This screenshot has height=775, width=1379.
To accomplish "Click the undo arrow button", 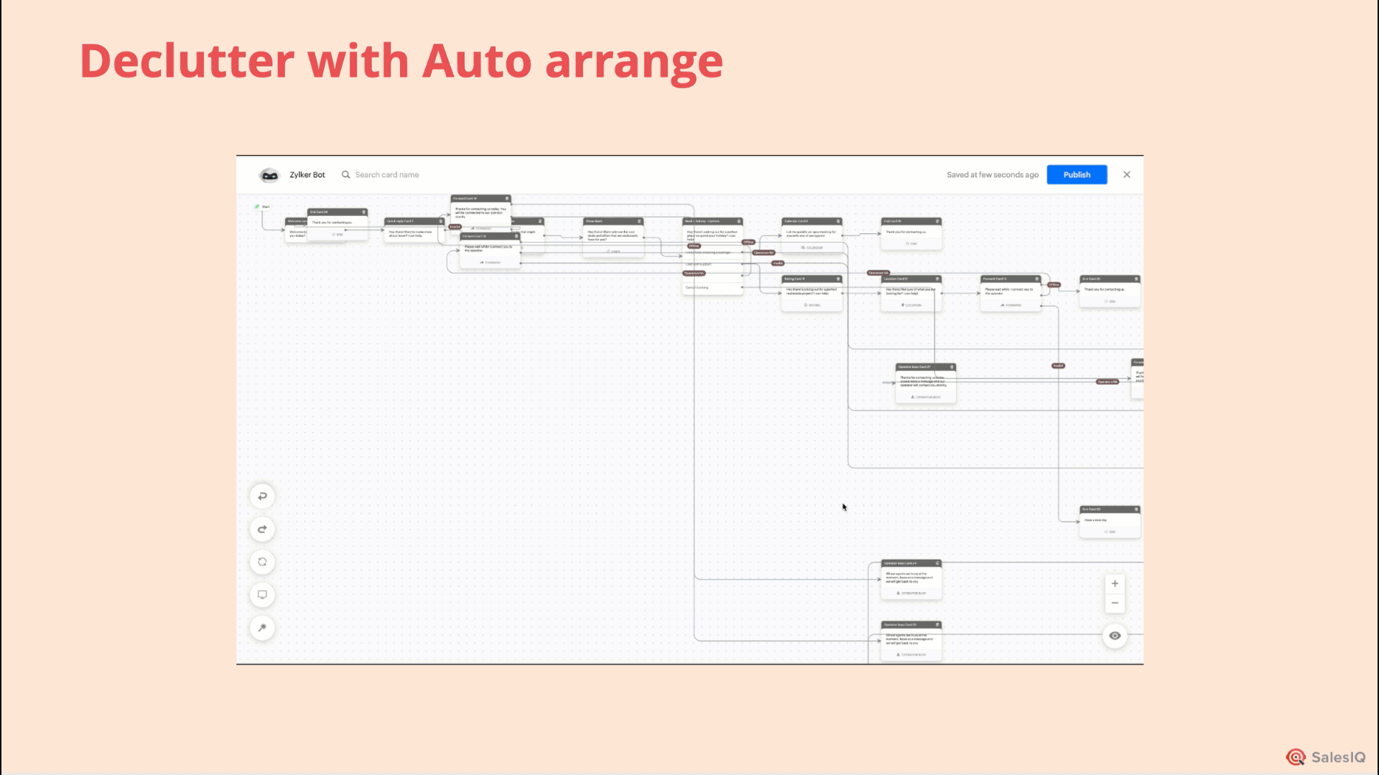I will click(262, 497).
